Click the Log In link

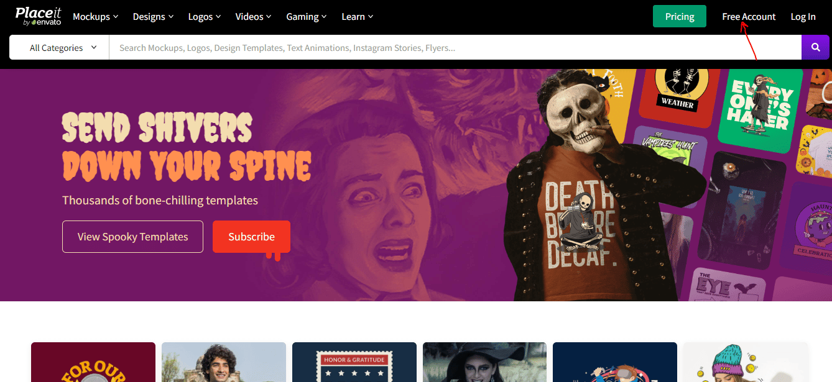[803, 17]
